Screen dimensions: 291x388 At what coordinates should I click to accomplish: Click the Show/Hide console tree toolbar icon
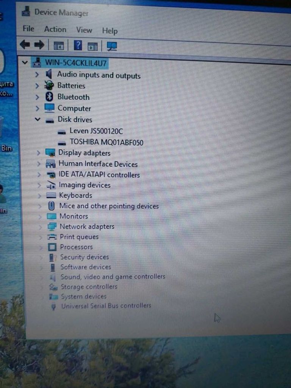[x=59, y=45]
